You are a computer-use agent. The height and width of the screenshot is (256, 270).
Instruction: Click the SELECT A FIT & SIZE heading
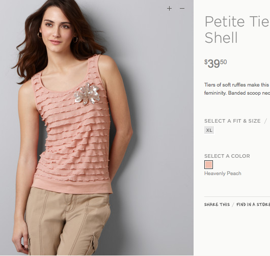(x=232, y=121)
